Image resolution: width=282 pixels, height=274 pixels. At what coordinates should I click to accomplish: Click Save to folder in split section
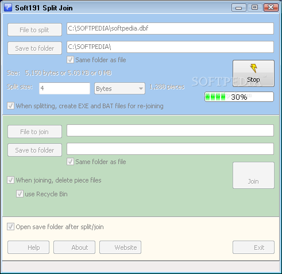[x=34, y=48]
